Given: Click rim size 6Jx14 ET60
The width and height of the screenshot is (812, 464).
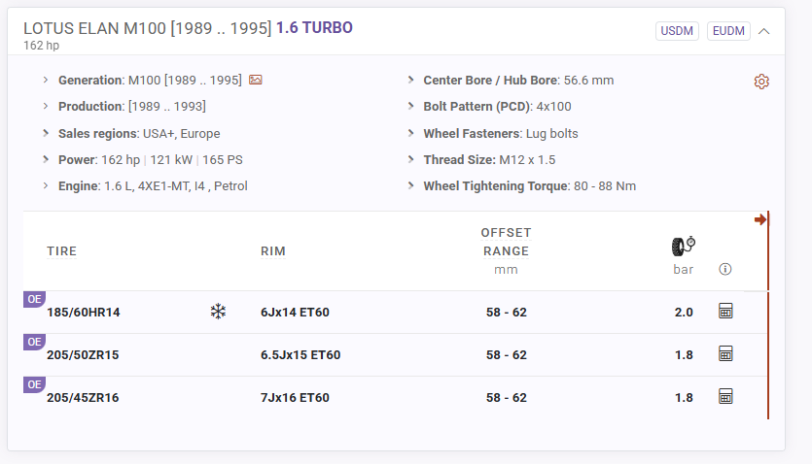Looking at the screenshot, I should pos(295,313).
